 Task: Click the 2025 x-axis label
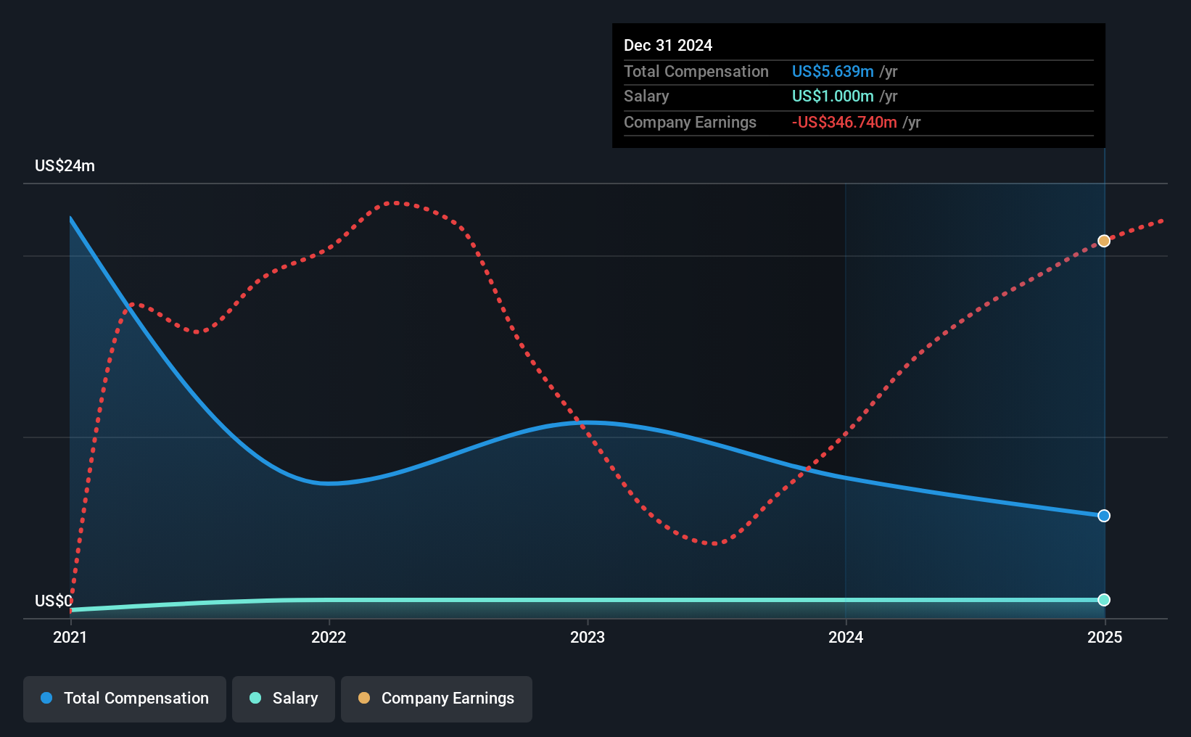click(1105, 637)
